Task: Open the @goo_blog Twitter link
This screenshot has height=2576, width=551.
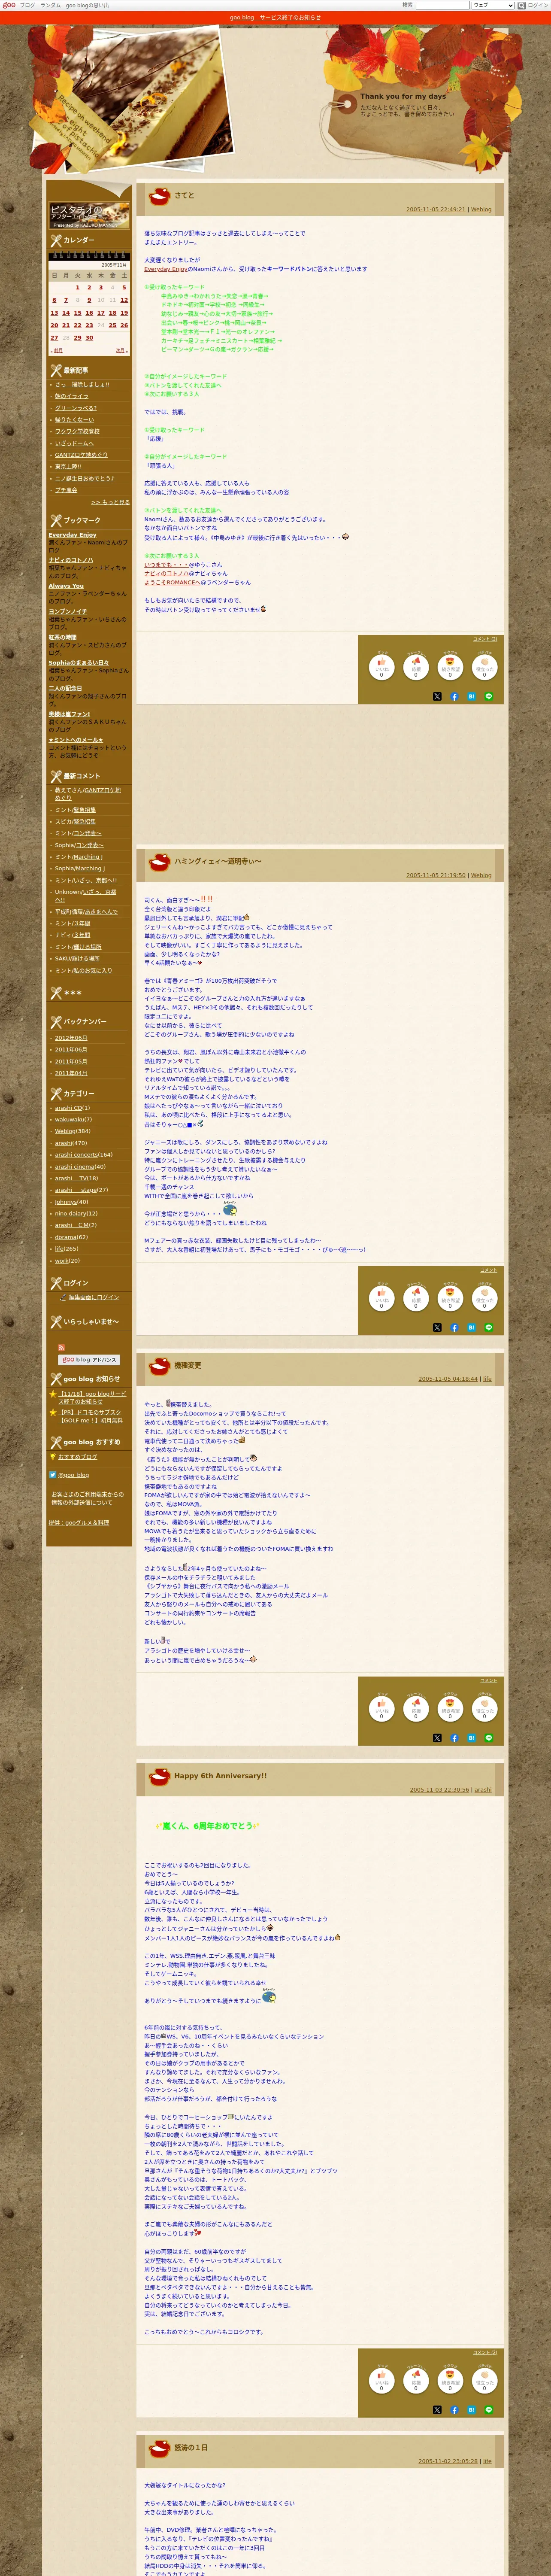Action: 74,1475
